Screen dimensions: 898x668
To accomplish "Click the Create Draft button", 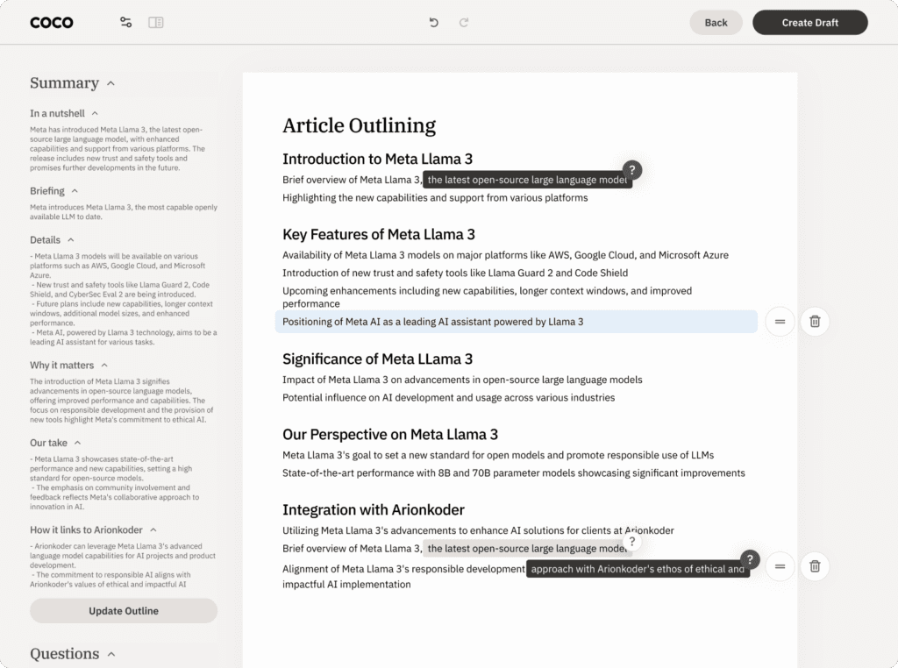I will [809, 22].
